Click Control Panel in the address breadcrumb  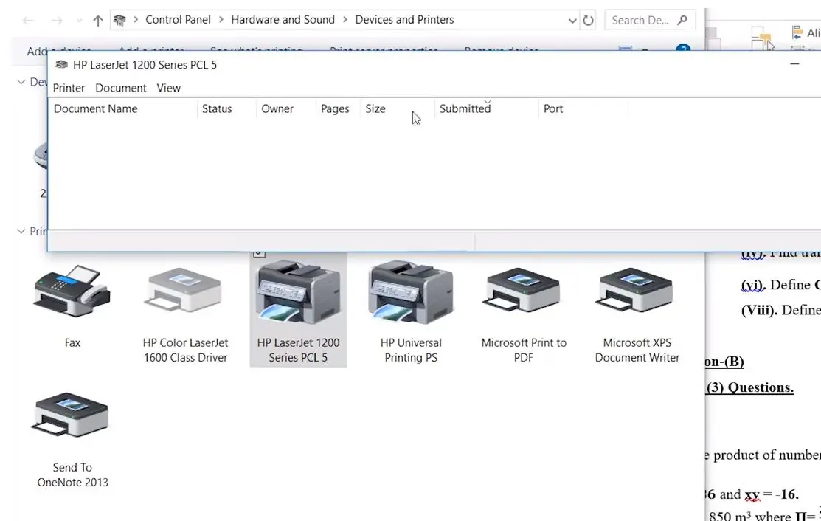178,20
